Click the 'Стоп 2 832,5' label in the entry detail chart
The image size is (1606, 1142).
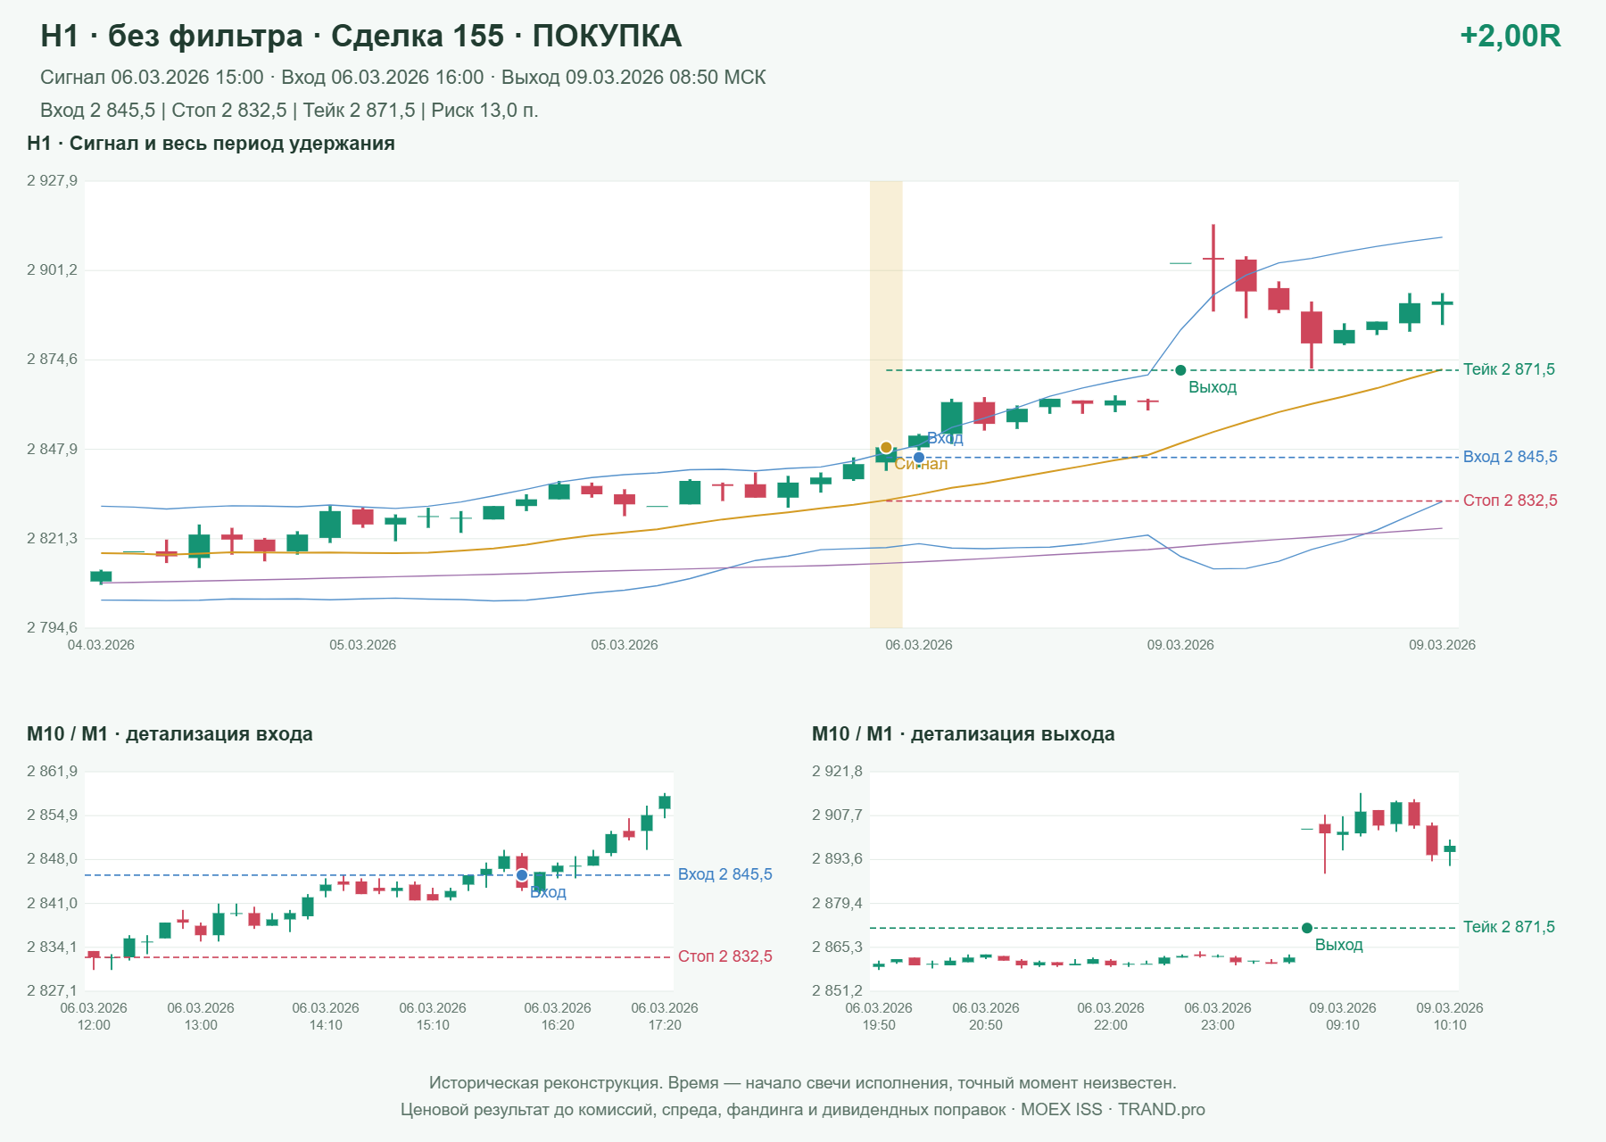[x=724, y=956]
